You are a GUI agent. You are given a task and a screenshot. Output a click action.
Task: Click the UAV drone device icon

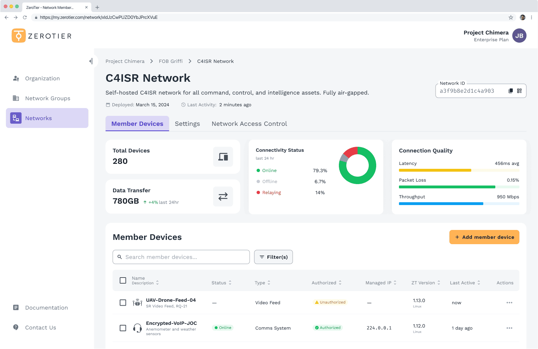pos(138,303)
